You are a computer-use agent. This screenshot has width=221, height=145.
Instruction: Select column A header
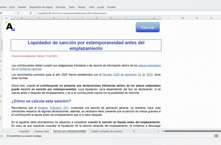pos(7,18)
